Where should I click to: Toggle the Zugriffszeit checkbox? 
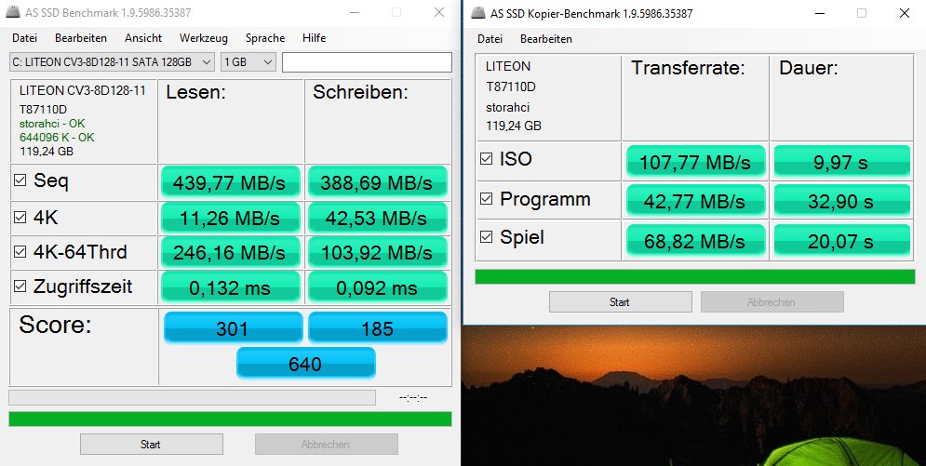(x=20, y=286)
